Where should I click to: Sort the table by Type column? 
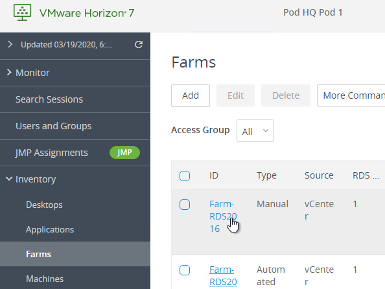pyautogui.click(x=266, y=175)
